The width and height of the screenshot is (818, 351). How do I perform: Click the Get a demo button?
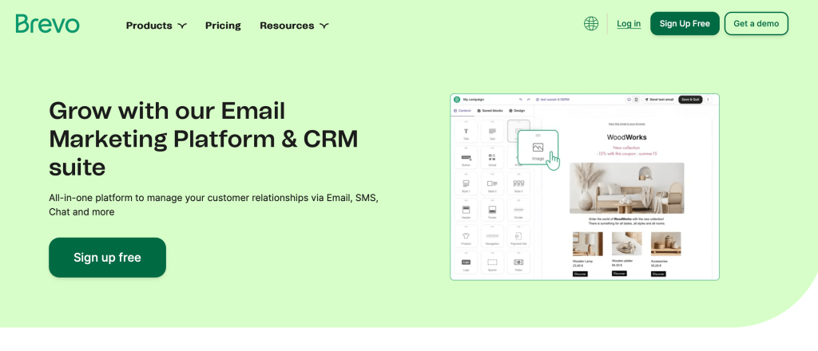click(x=756, y=23)
